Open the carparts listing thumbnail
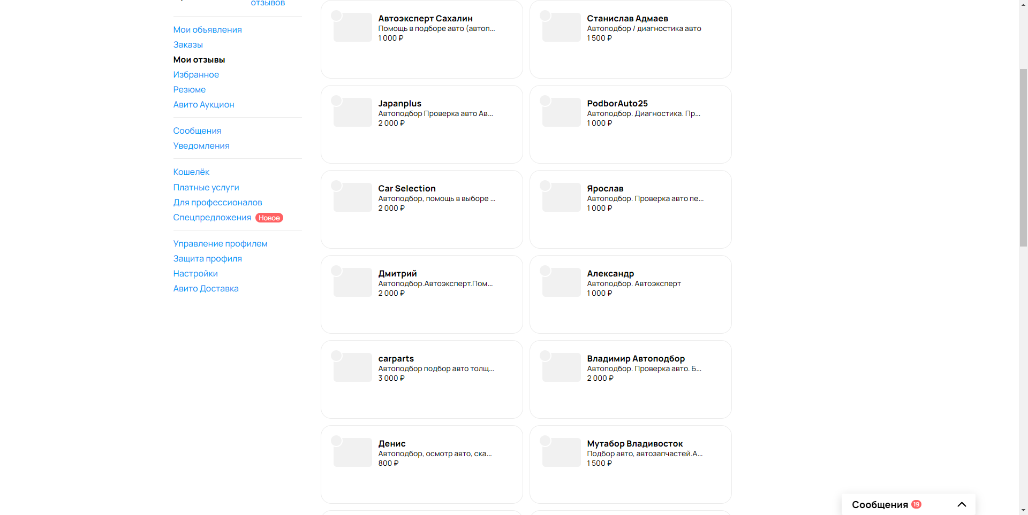 (x=353, y=367)
